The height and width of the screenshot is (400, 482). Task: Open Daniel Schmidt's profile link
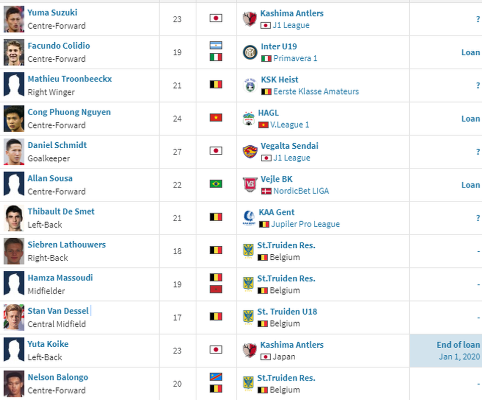[57, 145]
